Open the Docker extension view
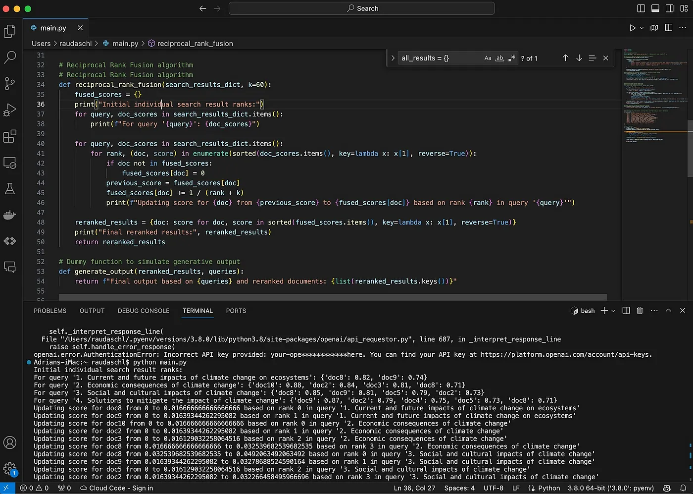Viewport: 693px width, 494px height. [10, 215]
